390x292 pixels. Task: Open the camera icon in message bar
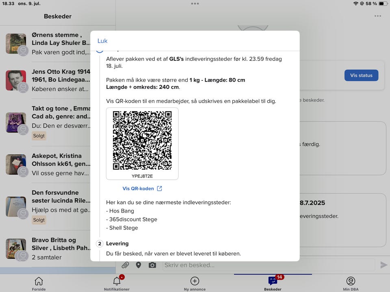click(152, 265)
